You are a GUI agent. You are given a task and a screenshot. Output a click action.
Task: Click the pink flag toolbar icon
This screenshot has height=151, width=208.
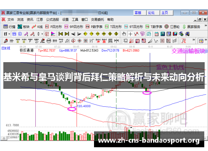click(x=53, y=34)
